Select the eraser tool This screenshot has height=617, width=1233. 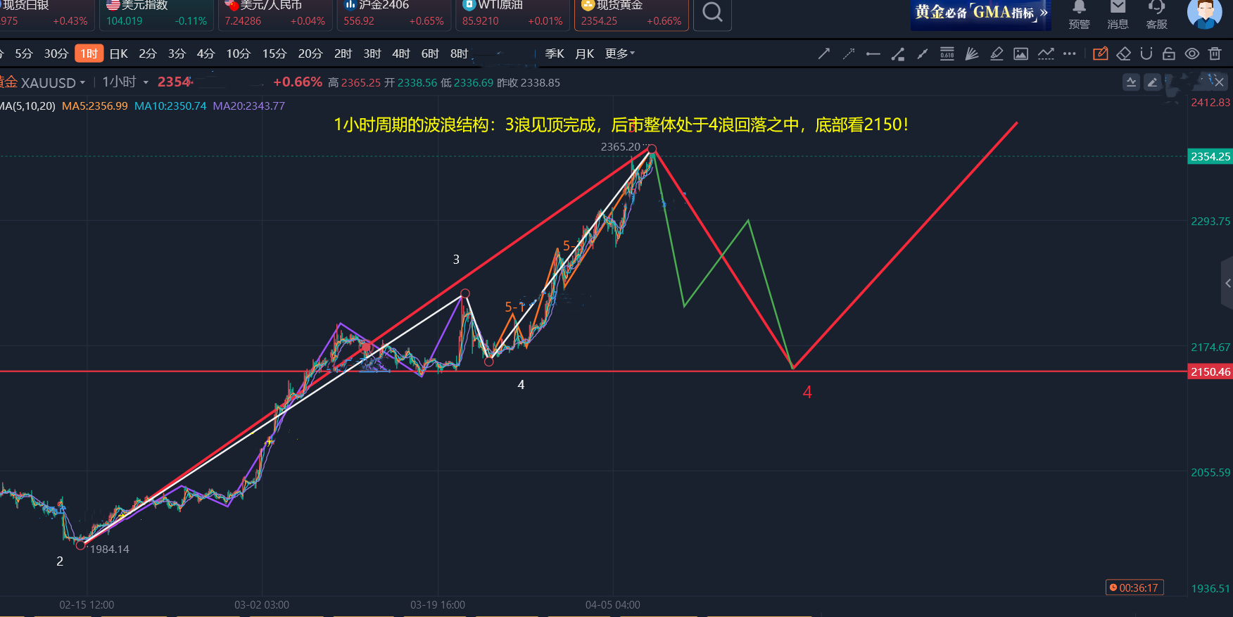pyautogui.click(x=1124, y=53)
